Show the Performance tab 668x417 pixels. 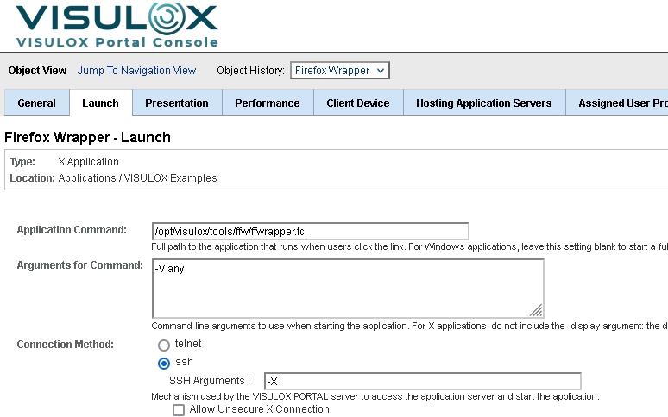point(268,103)
